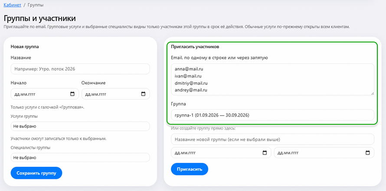Viewport: 386px width, 191px height.
Task: Click the Окончание date input
Action: [116, 94]
